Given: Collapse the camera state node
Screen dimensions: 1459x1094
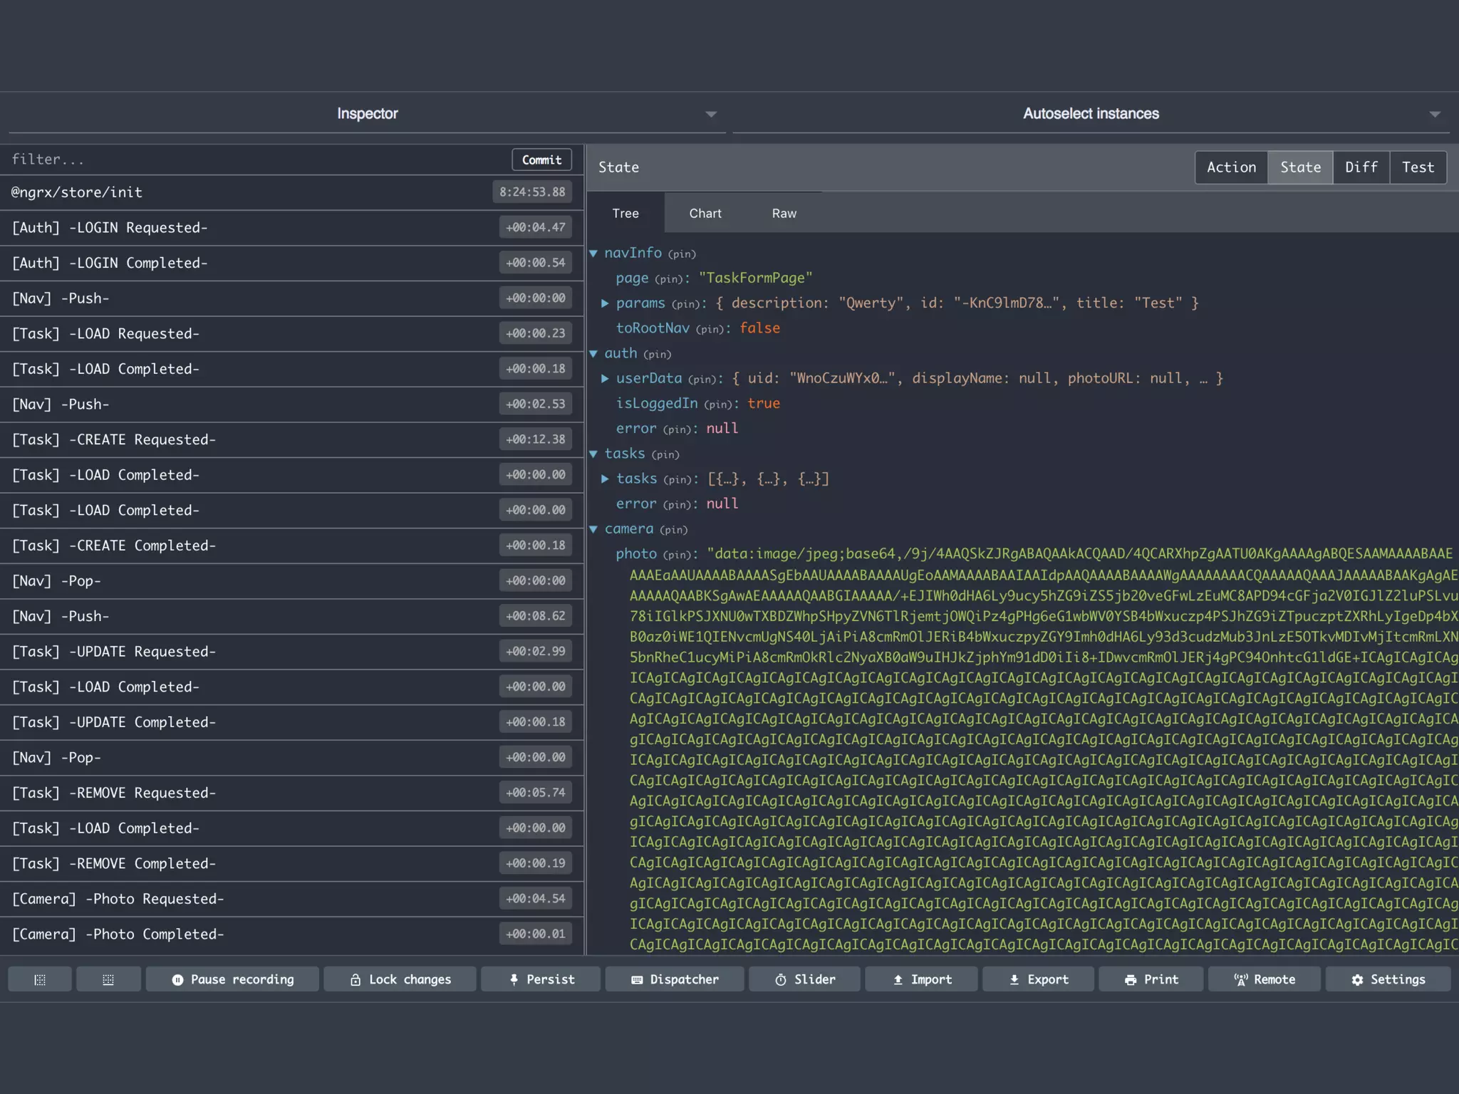Looking at the screenshot, I should point(593,529).
